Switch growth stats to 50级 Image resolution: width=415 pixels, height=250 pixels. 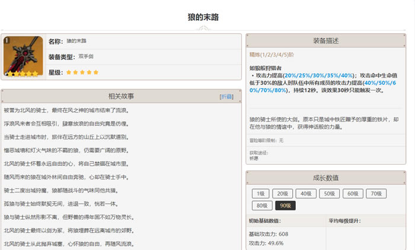point(329,193)
